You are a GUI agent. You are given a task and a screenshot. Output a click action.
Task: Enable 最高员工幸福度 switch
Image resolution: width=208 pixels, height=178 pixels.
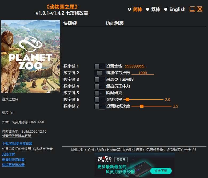(x=99, y=80)
